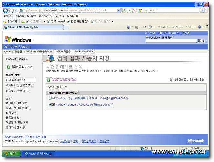Open the zoom level 100% dropdown

click(x=203, y=148)
